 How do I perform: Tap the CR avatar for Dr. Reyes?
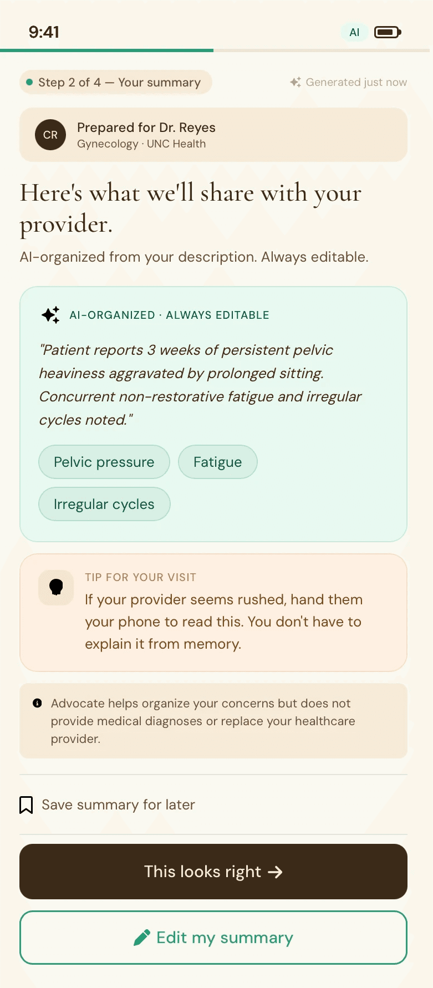pyautogui.click(x=50, y=135)
